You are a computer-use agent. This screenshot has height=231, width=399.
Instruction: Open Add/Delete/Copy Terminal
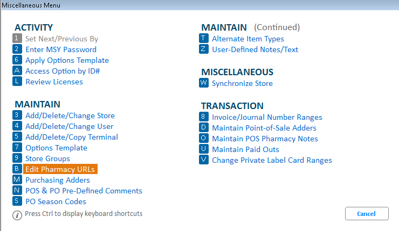pyautogui.click(x=72, y=137)
